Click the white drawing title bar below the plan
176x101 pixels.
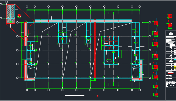coord(75,95)
